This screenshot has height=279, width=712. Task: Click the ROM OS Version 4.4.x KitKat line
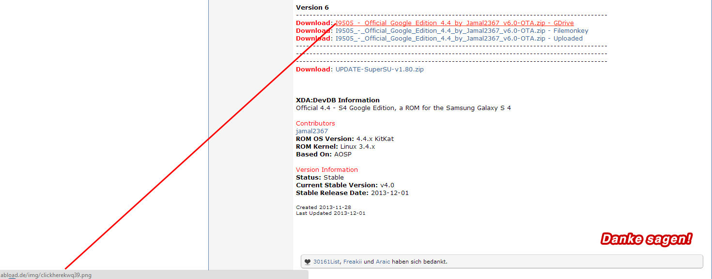[x=345, y=139]
